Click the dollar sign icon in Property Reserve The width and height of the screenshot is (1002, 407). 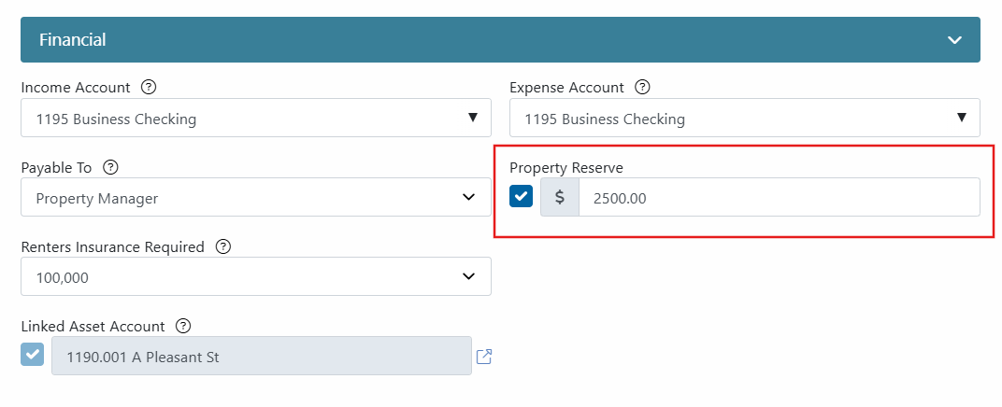pyautogui.click(x=559, y=197)
